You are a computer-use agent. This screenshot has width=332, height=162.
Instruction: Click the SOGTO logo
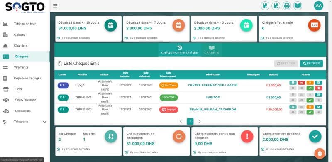(x=25, y=7)
